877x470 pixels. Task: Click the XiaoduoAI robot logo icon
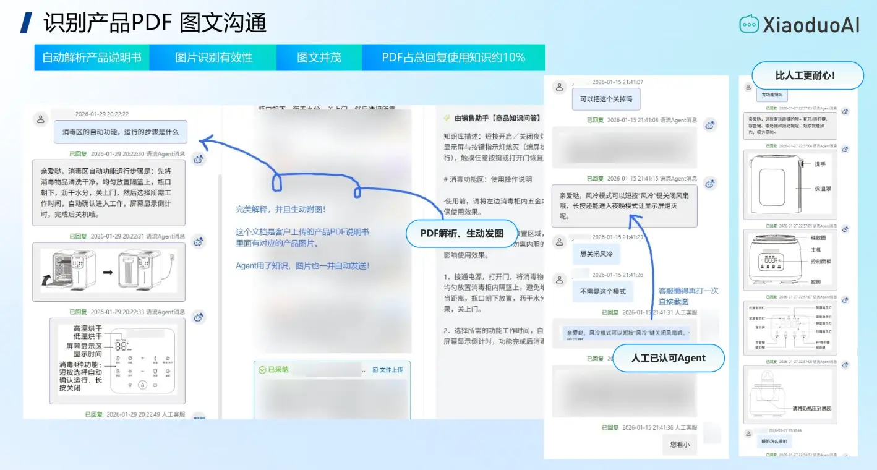click(749, 23)
